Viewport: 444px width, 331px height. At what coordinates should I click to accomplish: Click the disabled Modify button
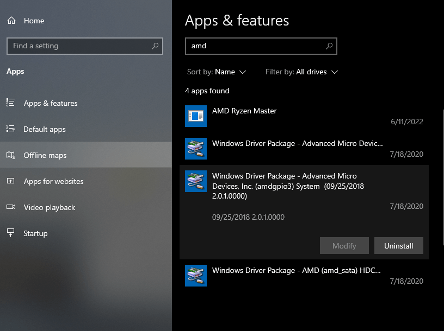[x=344, y=246]
